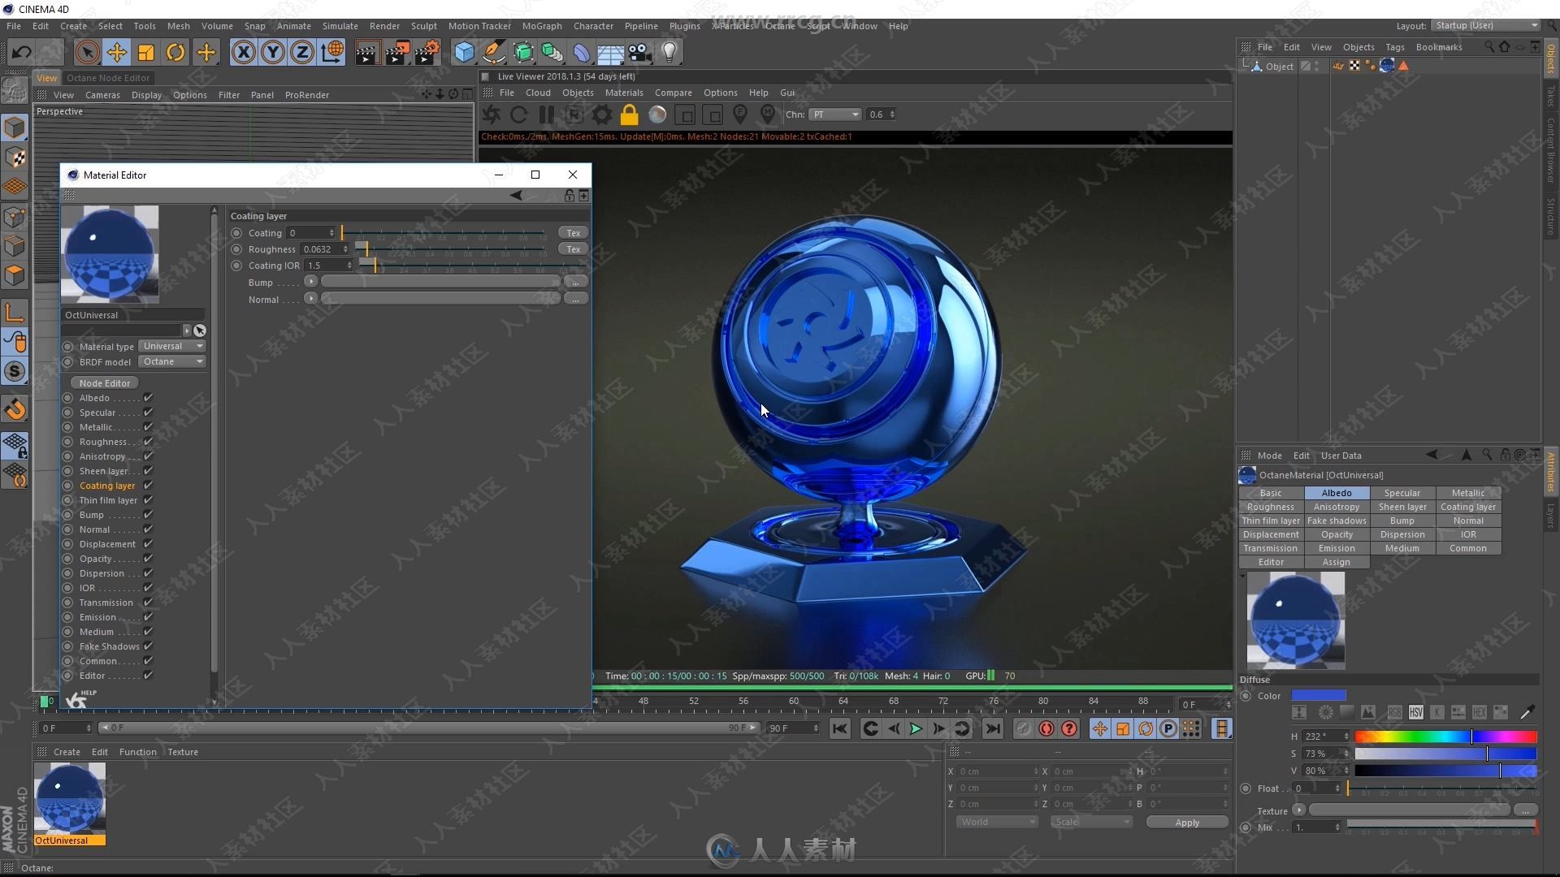Switch to Octane Node Editor tab
1560x877 pixels.
coord(108,78)
